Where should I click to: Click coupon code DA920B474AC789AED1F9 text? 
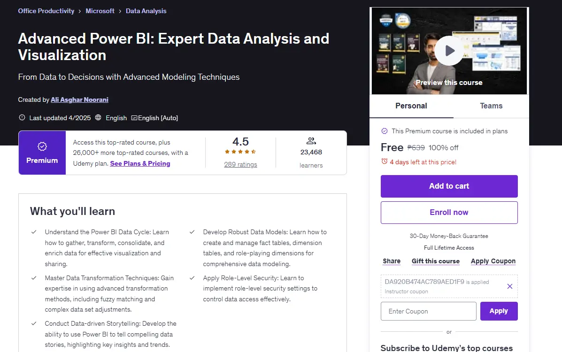(424, 282)
